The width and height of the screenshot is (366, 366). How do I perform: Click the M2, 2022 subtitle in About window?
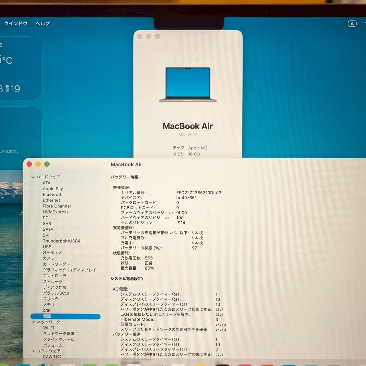[188, 135]
